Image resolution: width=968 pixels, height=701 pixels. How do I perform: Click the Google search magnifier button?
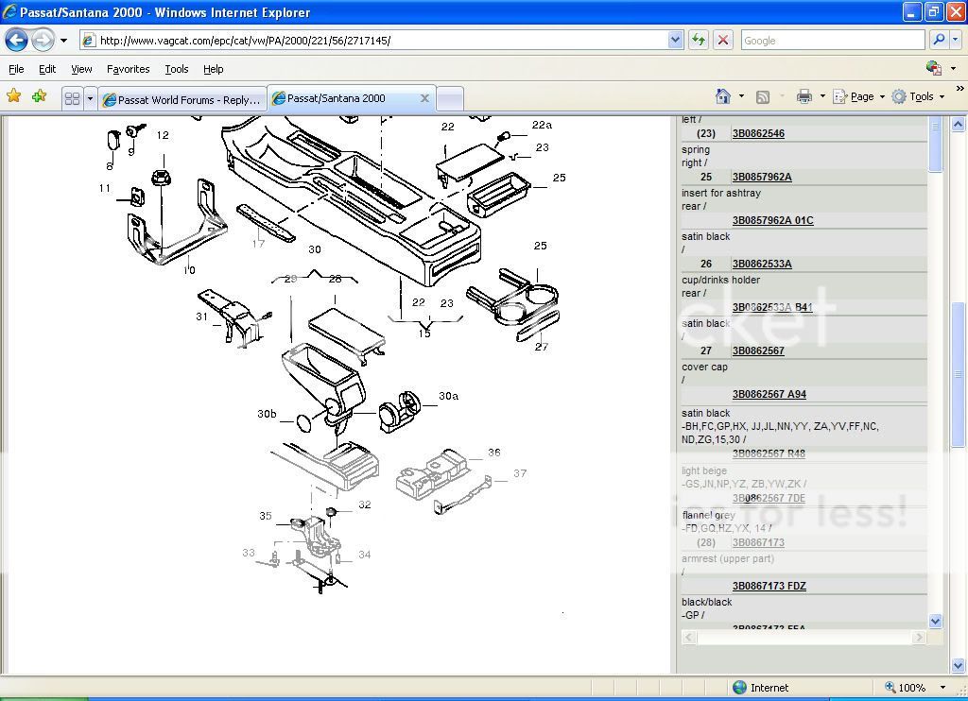938,40
